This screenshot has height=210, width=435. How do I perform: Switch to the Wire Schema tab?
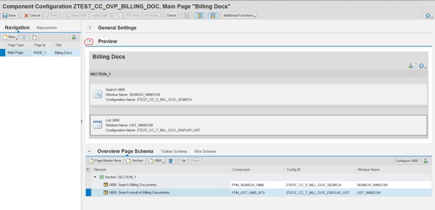[x=205, y=151]
